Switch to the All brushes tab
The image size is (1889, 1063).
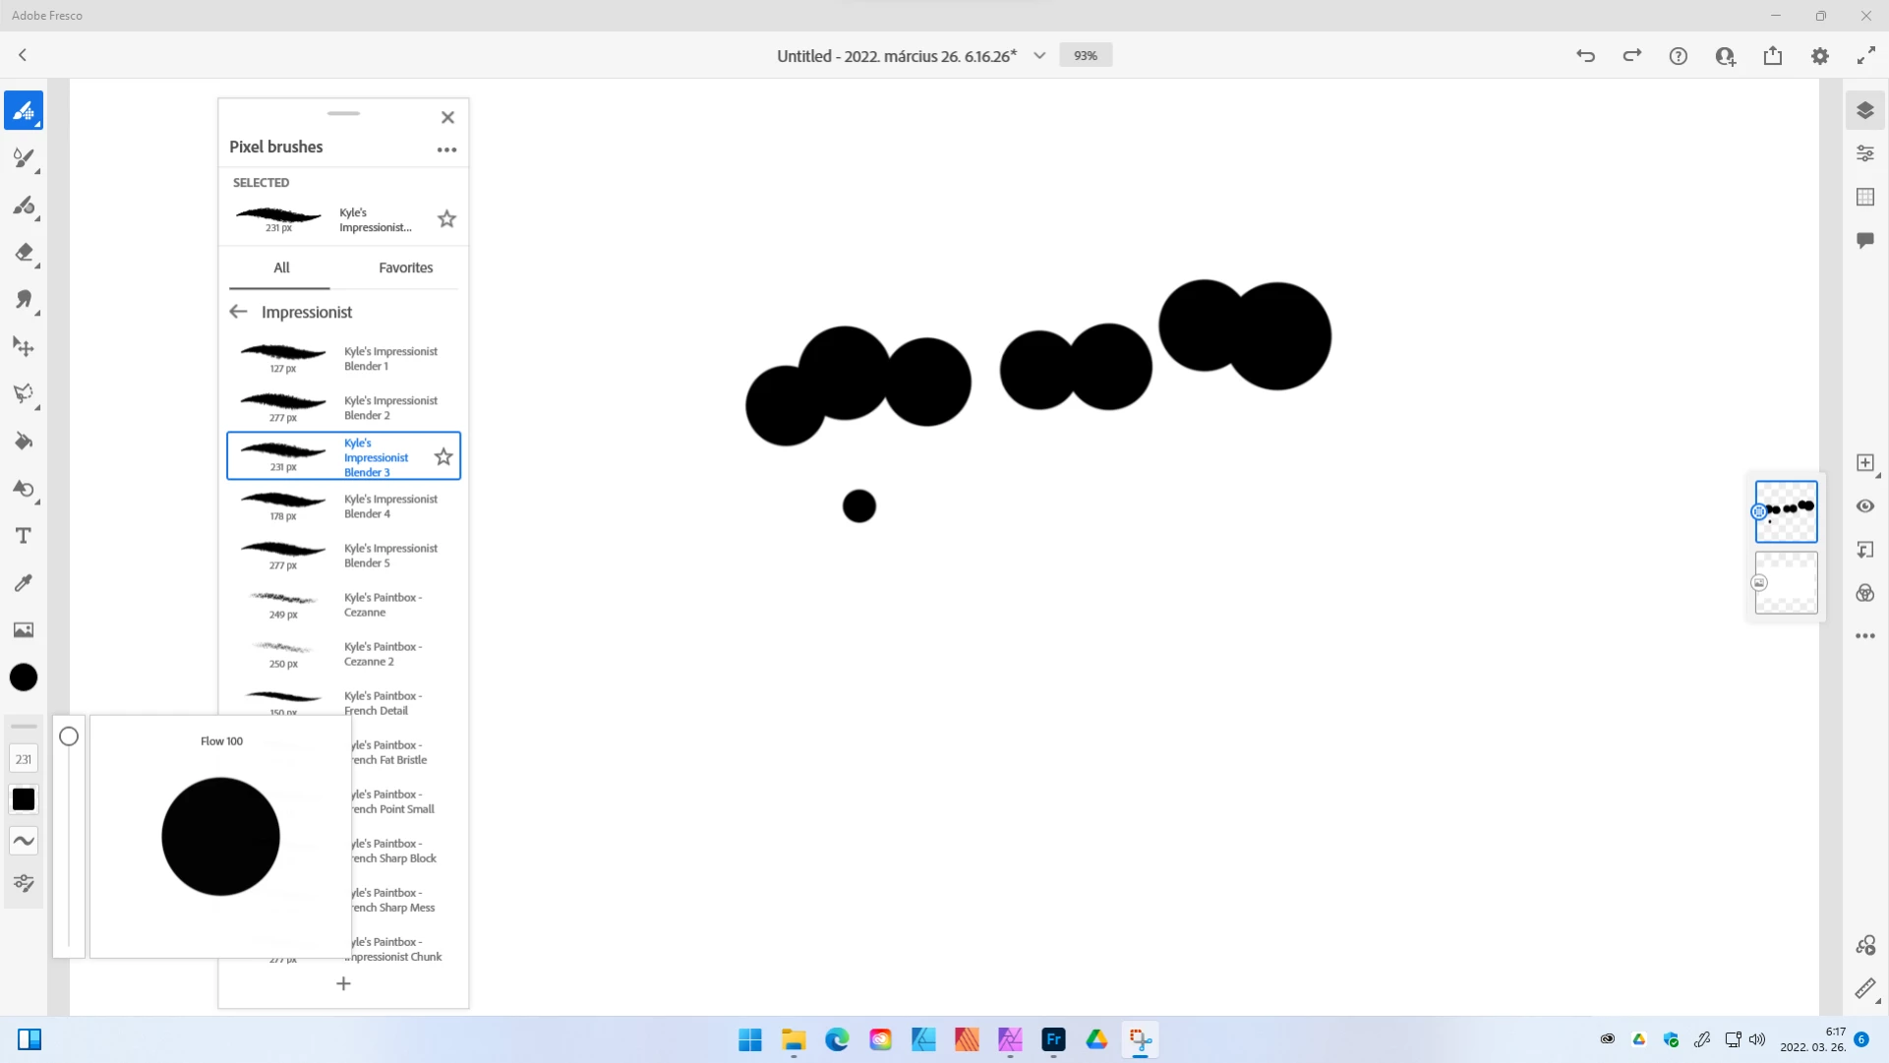point(281,267)
